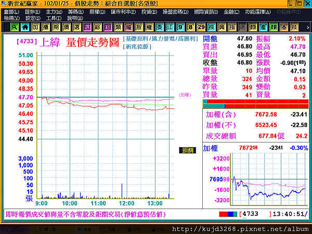Image resolution: width=312 pixels, height=234 pixels.
Task: Open the 檢視(V) menu
Action: pyautogui.click(x=12, y=18)
